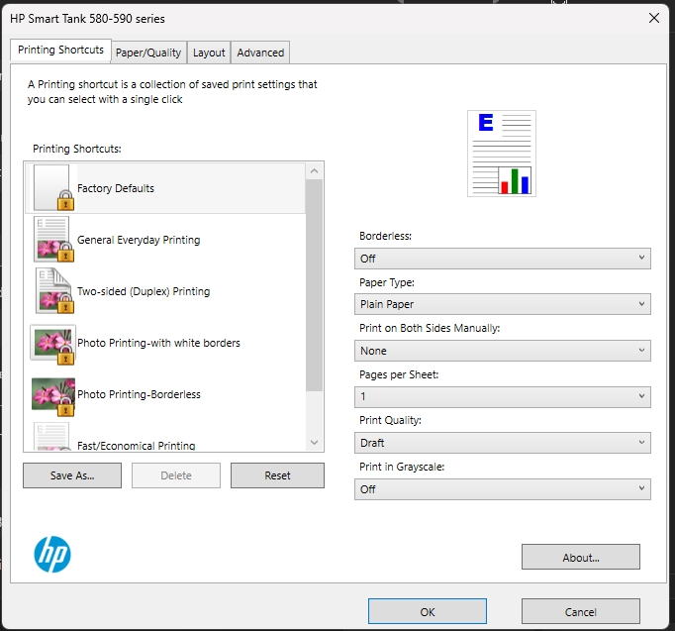Screen dimensions: 675x631
Task: Select "Fast/Economical Printing" shortcut text
Action: 136,446
